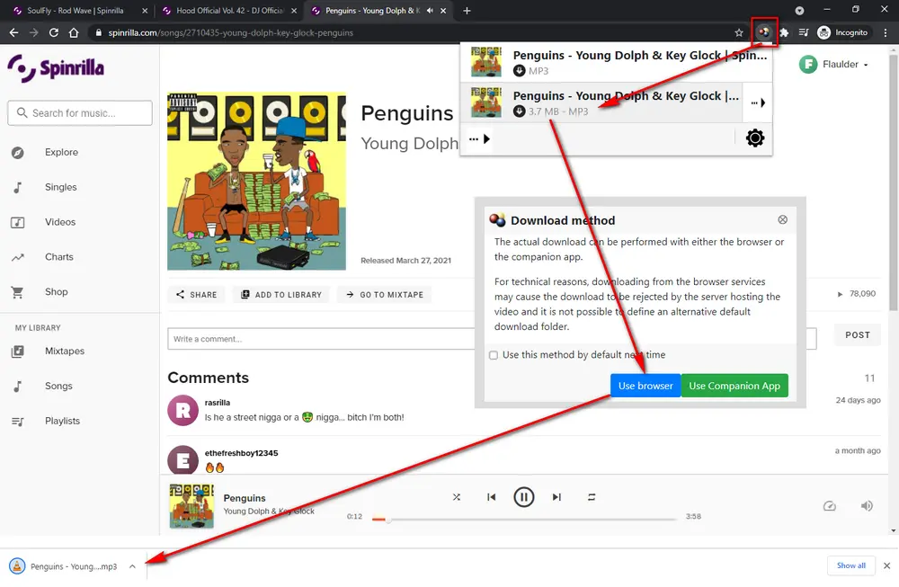Open a new browser tab
This screenshot has width=899, height=587.
pyautogui.click(x=467, y=10)
